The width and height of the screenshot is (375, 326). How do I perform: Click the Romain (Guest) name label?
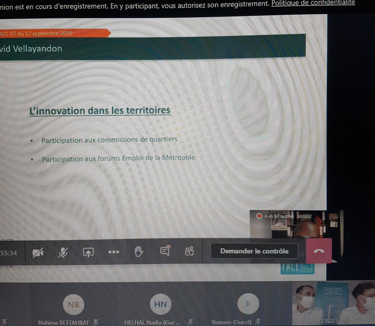point(232,322)
